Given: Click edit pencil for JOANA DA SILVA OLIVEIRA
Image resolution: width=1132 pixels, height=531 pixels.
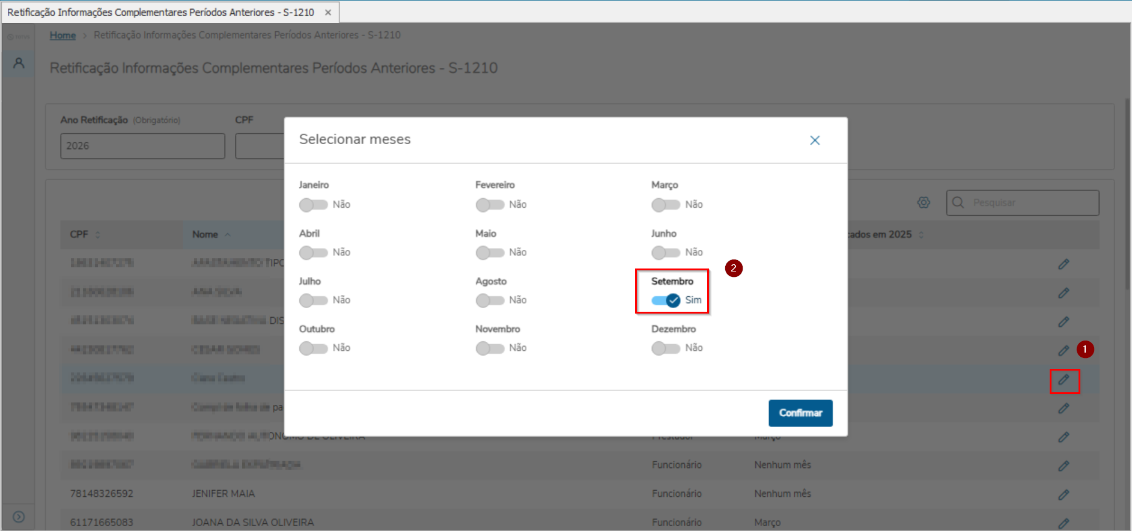Looking at the screenshot, I should coord(1064,523).
